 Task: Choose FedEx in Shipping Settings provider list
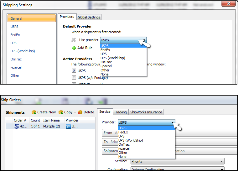(123, 50)
